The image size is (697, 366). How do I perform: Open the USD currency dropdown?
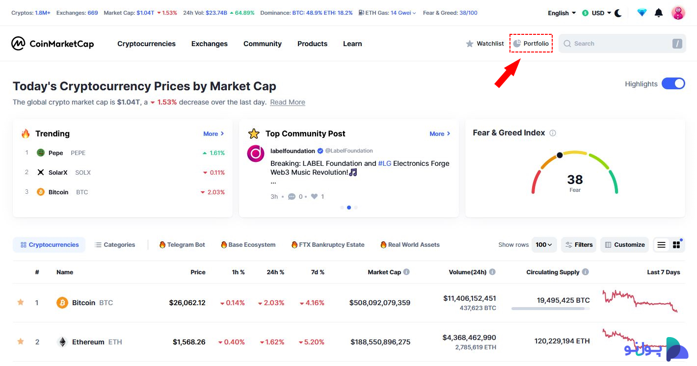pyautogui.click(x=597, y=13)
